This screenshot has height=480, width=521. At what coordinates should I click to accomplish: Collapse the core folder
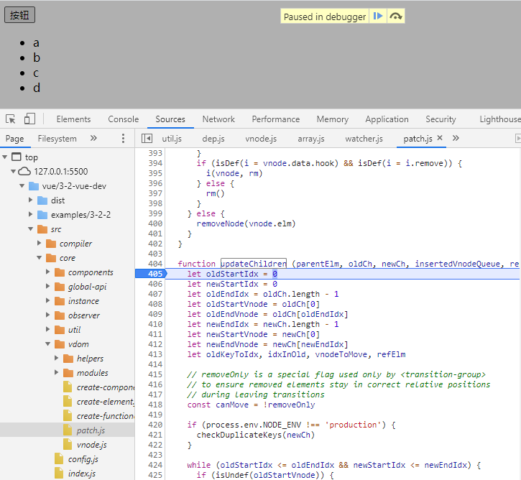click(40, 258)
